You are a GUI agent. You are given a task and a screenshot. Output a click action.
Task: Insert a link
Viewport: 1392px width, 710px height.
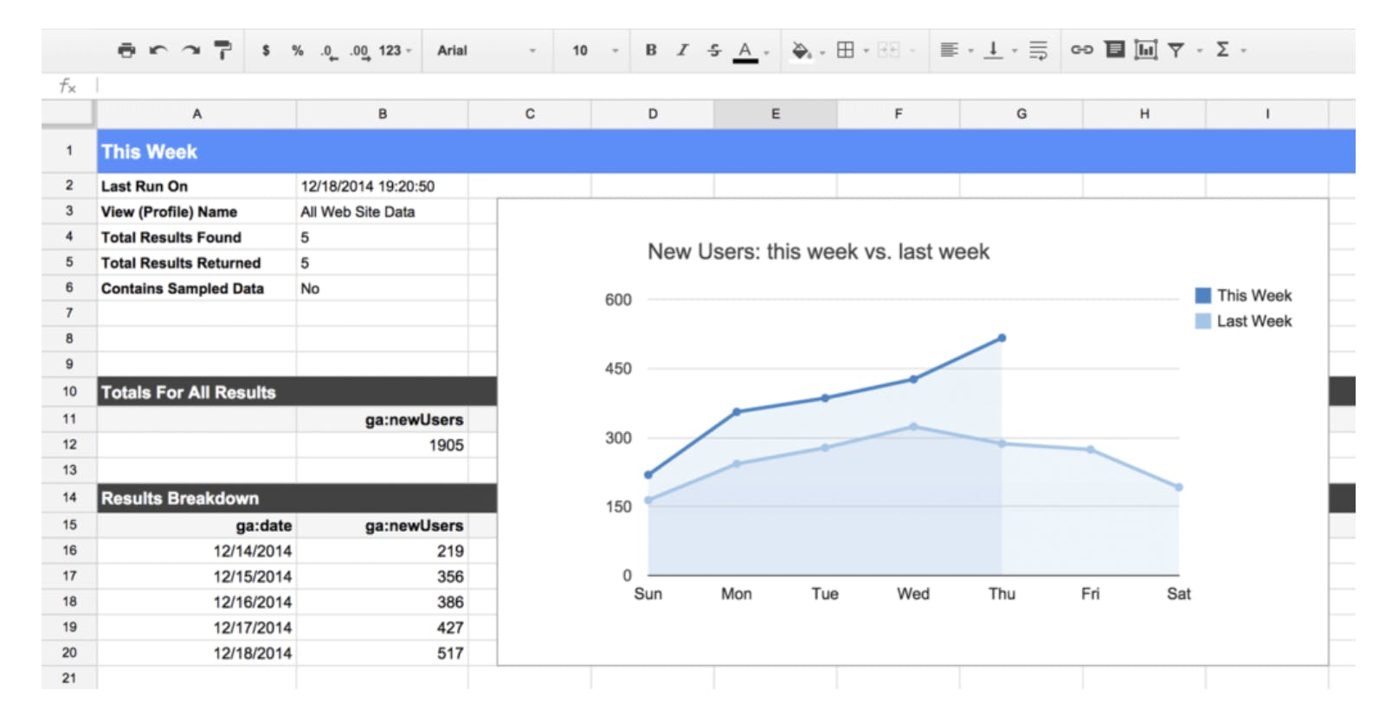(x=1082, y=50)
